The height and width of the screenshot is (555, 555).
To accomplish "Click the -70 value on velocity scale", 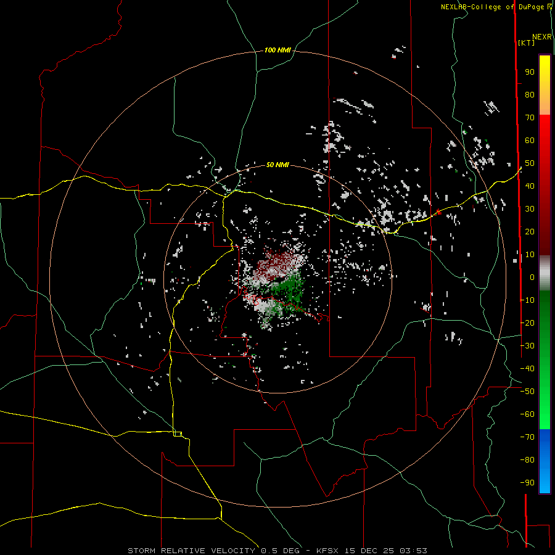I will coord(527,437).
